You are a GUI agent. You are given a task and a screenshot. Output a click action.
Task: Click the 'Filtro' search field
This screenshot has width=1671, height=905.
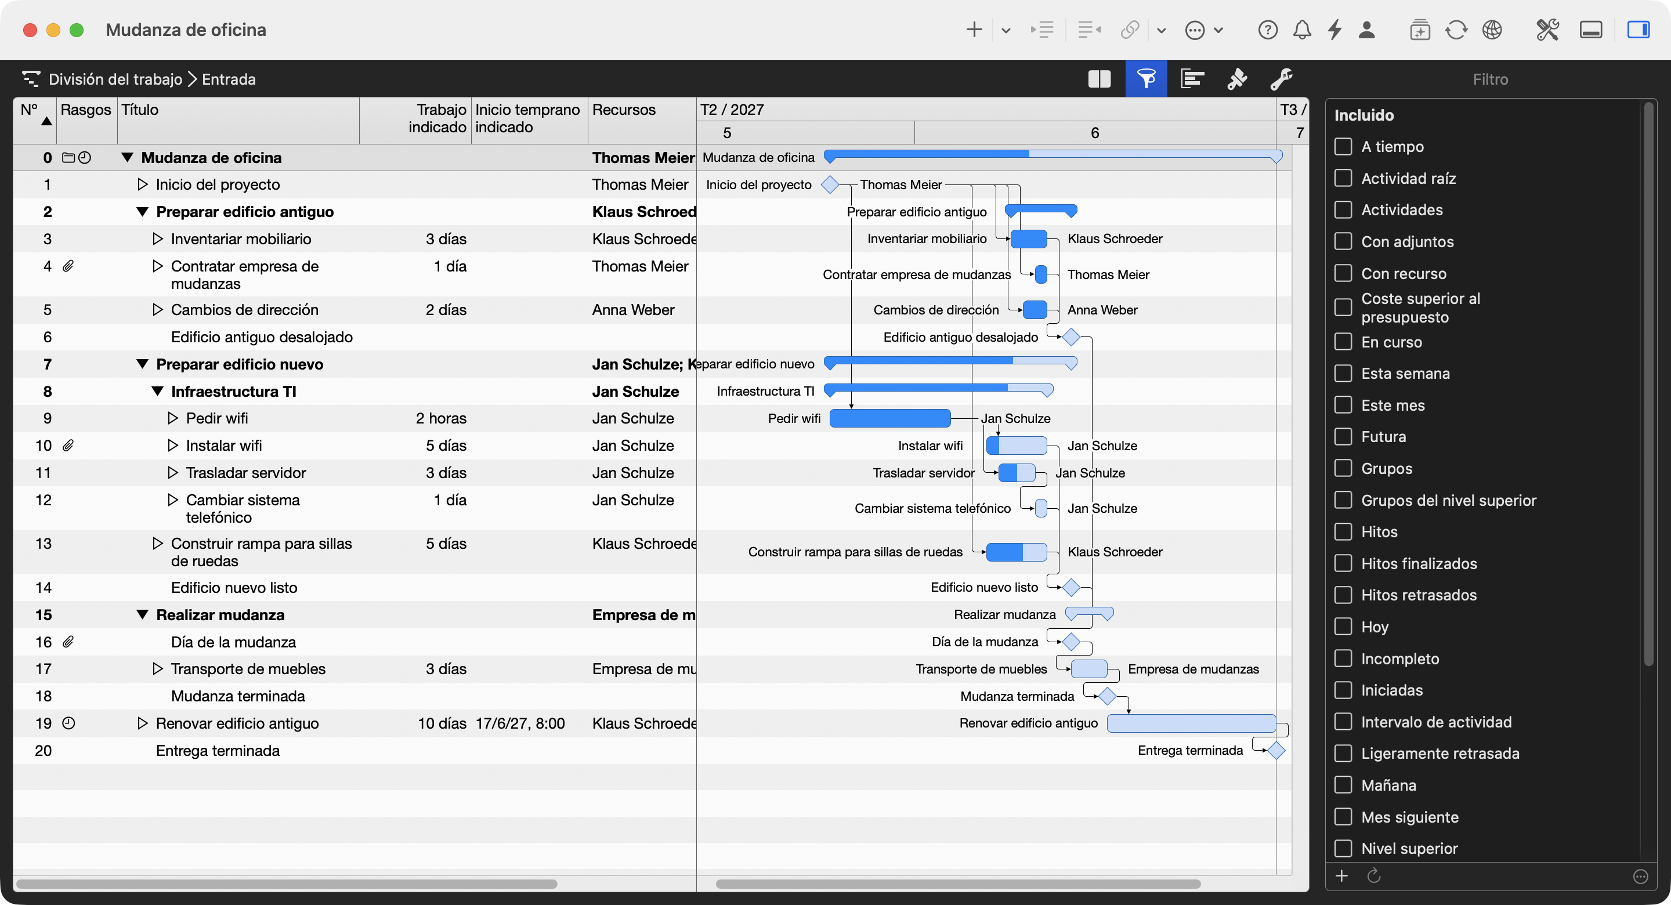1490,79
